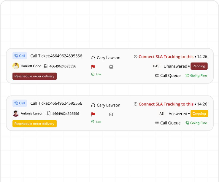Follow the Connect SLA Tracking link on the second ticket
The image size is (219, 182).
tap(166, 104)
